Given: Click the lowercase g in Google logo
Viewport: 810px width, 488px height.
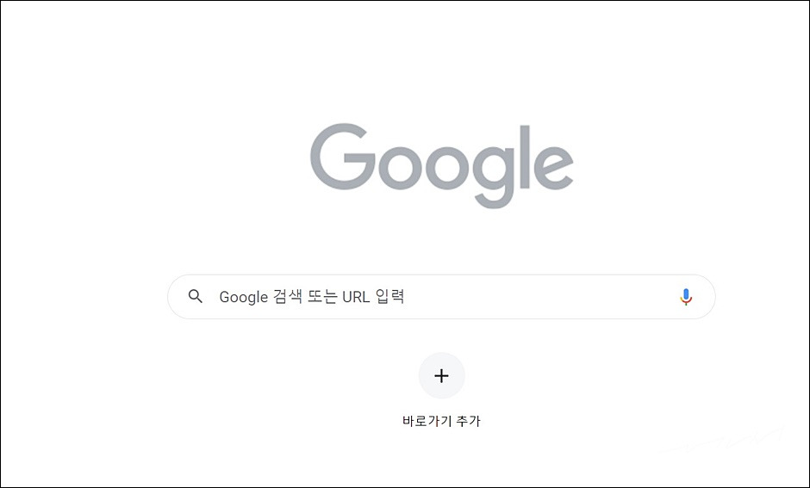Looking at the screenshot, I should pyautogui.click(x=494, y=177).
